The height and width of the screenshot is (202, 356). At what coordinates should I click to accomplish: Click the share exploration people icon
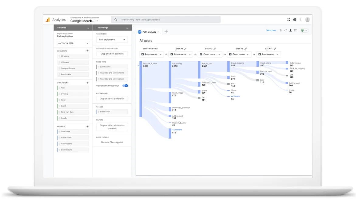pyautogui.click(x=295, y=30)
